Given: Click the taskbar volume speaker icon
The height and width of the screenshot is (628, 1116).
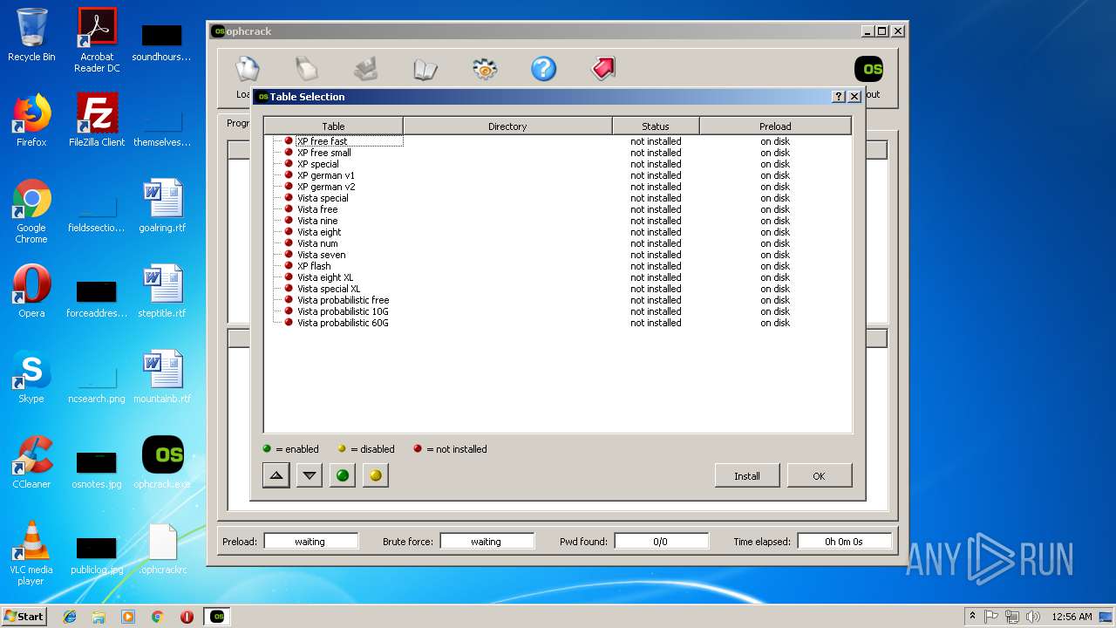Looking at the screenshot, I should 1033,617.
